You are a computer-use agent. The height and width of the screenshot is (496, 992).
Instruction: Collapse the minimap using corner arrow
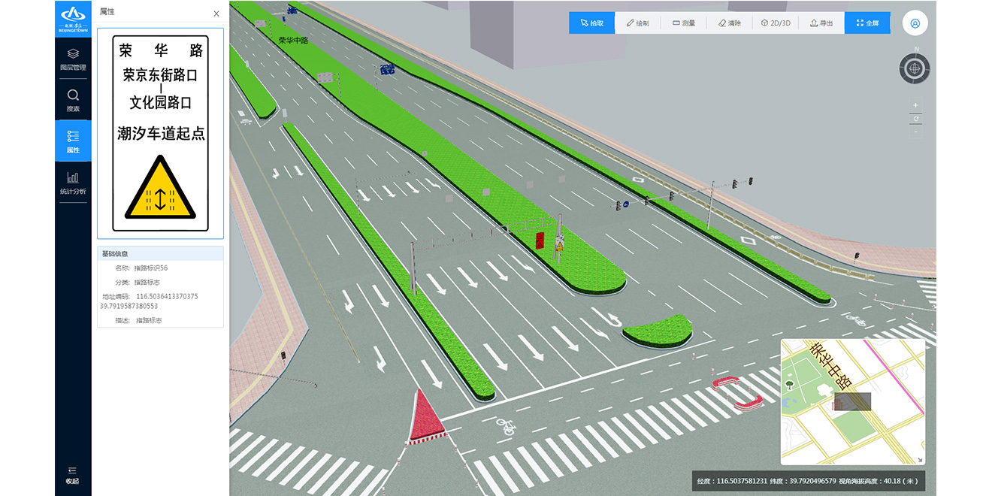[x=919, y=459]
